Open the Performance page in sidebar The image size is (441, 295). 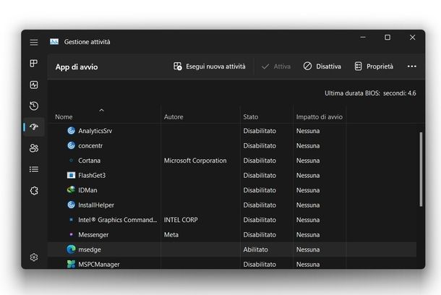(x=34, y=85)
